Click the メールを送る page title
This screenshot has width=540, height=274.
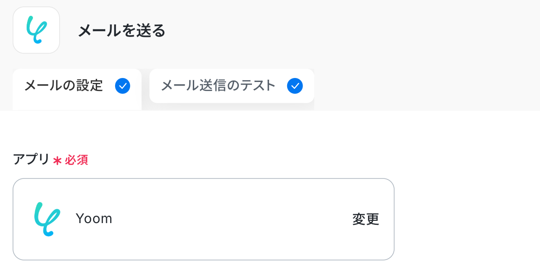[121, 31]
